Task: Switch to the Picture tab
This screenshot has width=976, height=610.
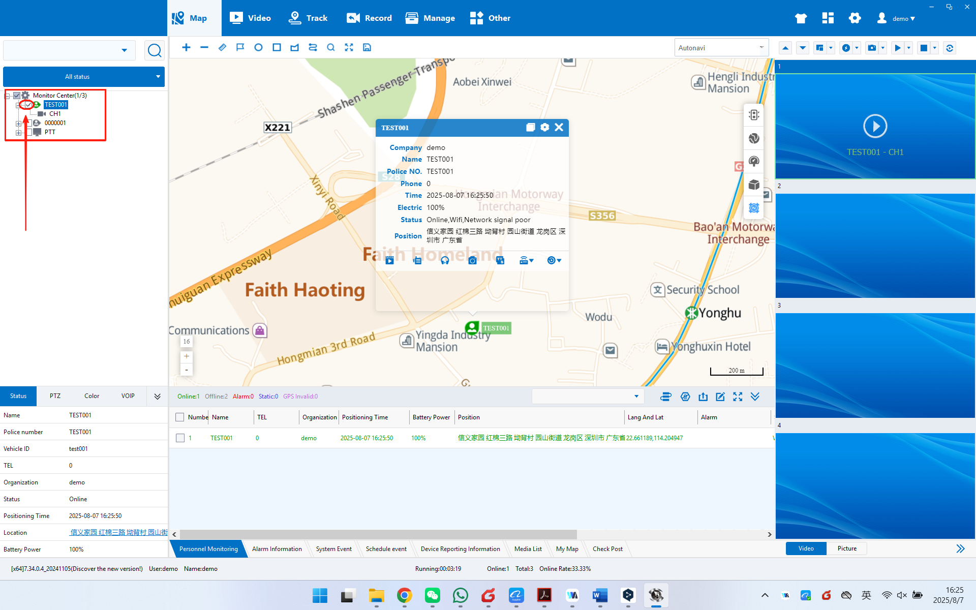Action: (847, 548)
